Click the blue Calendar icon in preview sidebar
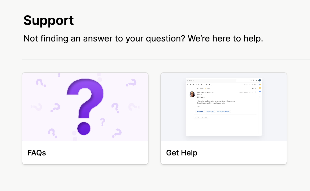The height and width of the screenshot is (191, 310). point(260,84)
